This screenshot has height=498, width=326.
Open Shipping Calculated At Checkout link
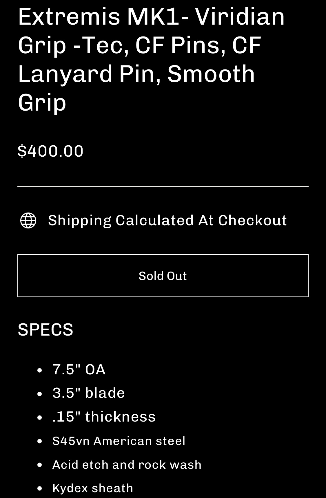tap(167, 220)
